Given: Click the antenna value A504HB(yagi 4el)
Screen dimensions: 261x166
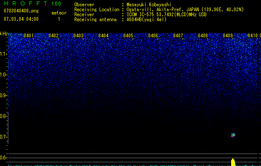Looking at the screenshot, I should (146, 20).
